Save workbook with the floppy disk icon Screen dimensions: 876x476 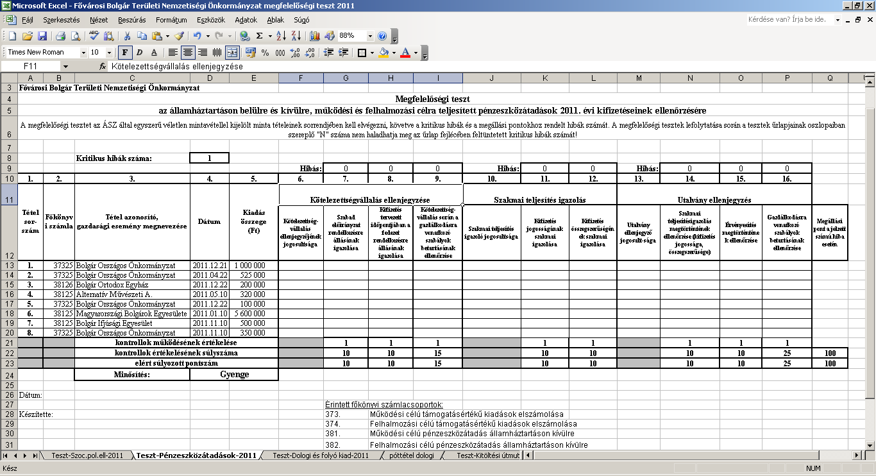42,36
